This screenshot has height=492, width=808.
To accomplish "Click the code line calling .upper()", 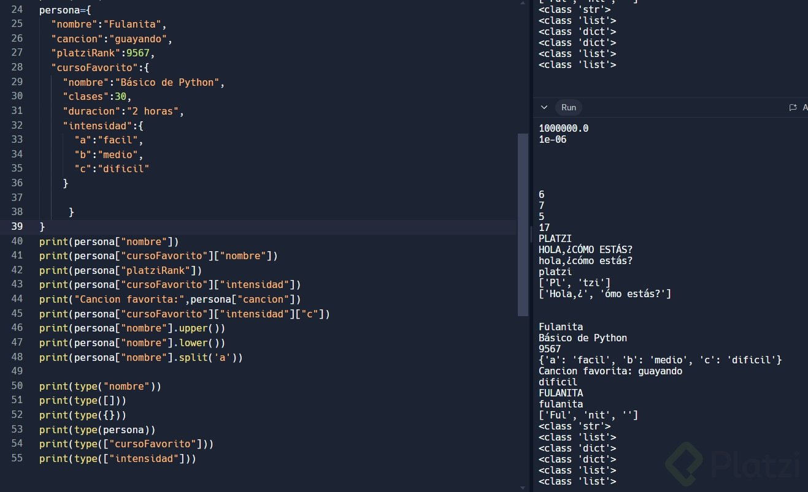I will (132, 328).
